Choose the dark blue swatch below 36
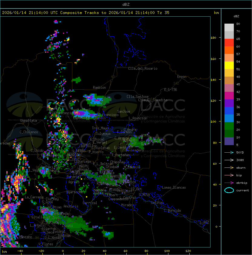 click(229, 111)
